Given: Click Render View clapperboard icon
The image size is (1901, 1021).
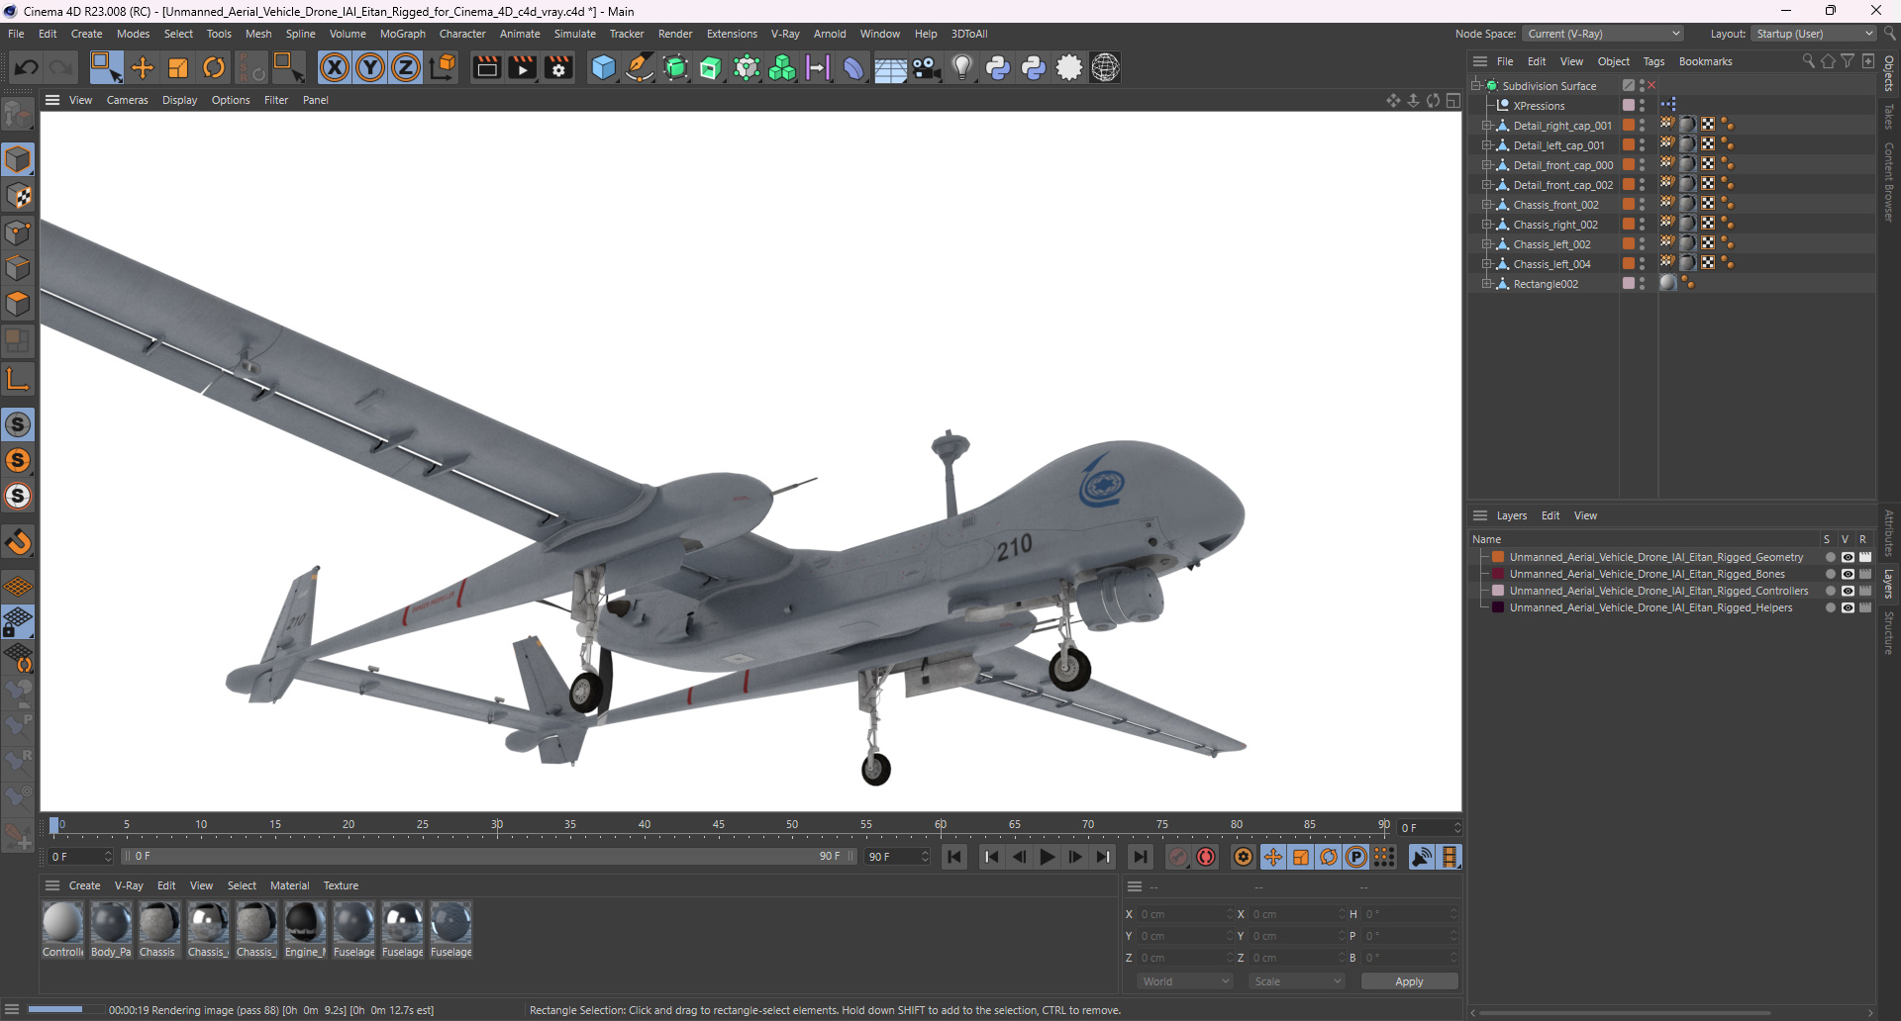Looking at the screenshot, I should pyautogui.click(x=486, y=67).
